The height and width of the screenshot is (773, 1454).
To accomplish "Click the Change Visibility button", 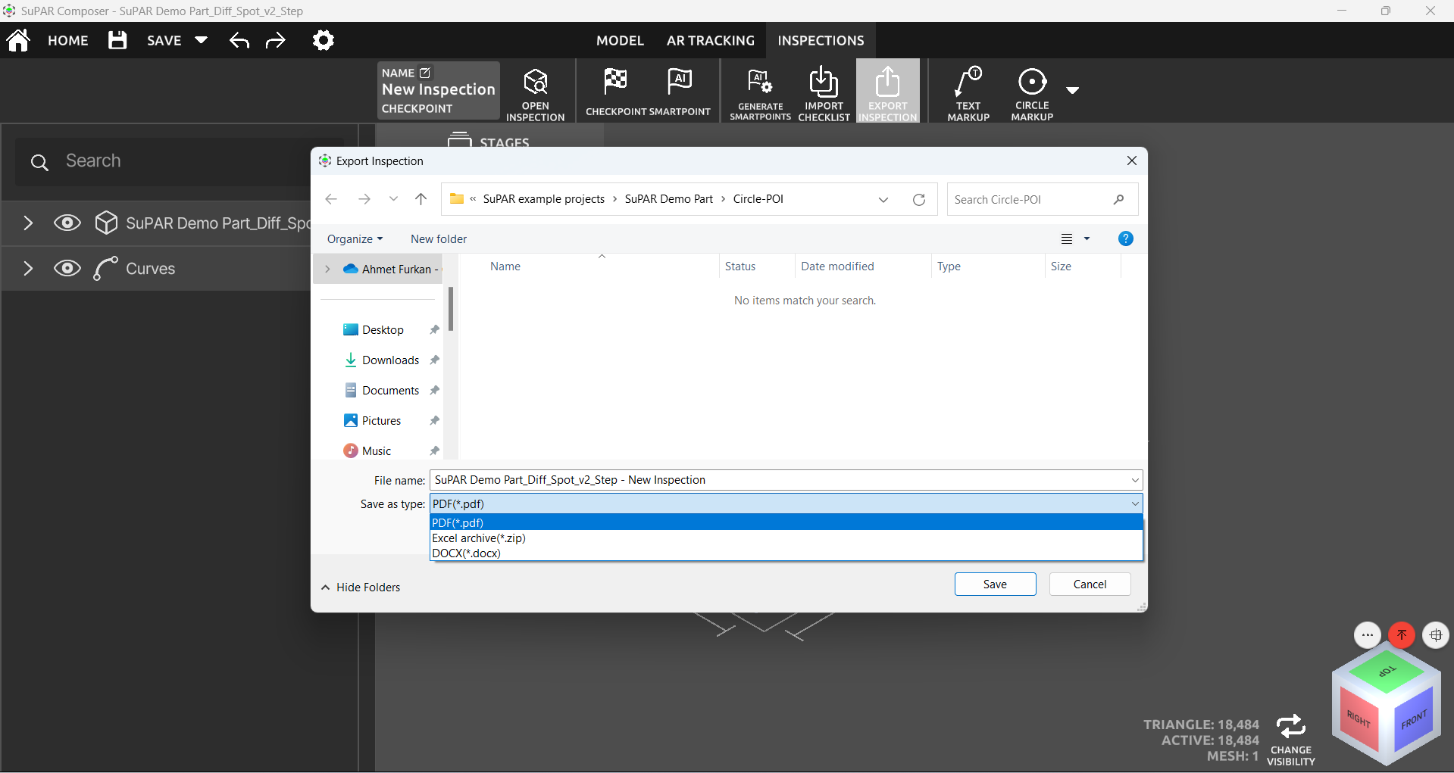I will (1291, 740).
